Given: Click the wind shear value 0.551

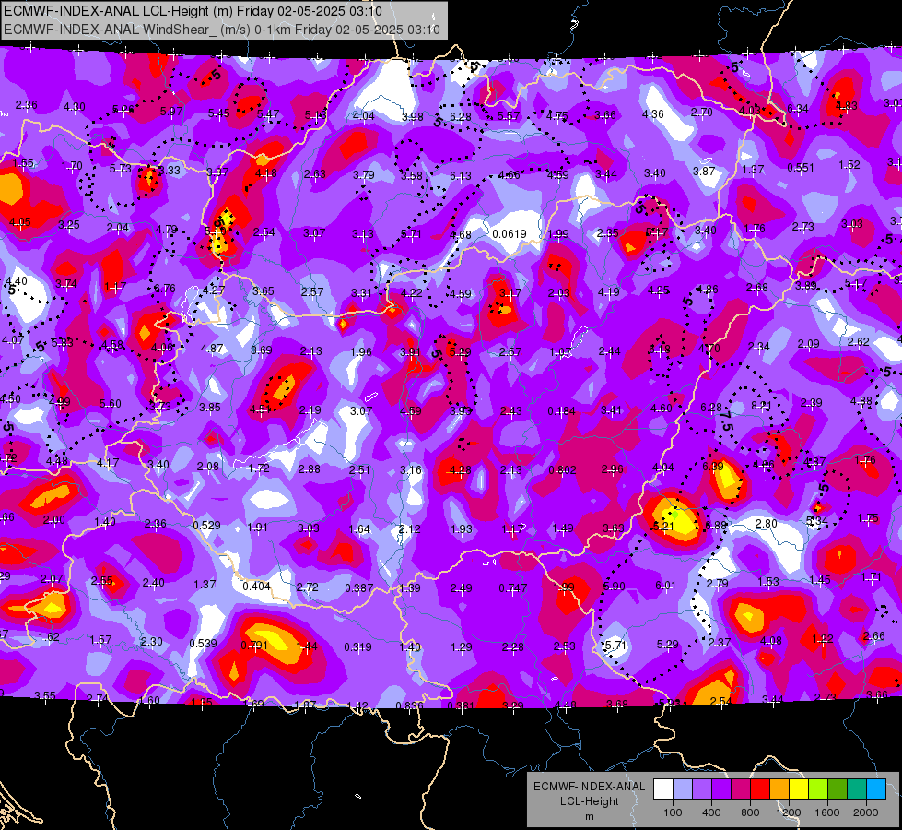Looking at the screenshot, I should tap(801, 168).
